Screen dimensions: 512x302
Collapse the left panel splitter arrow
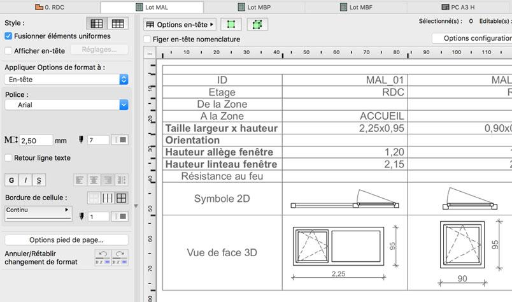136,206
